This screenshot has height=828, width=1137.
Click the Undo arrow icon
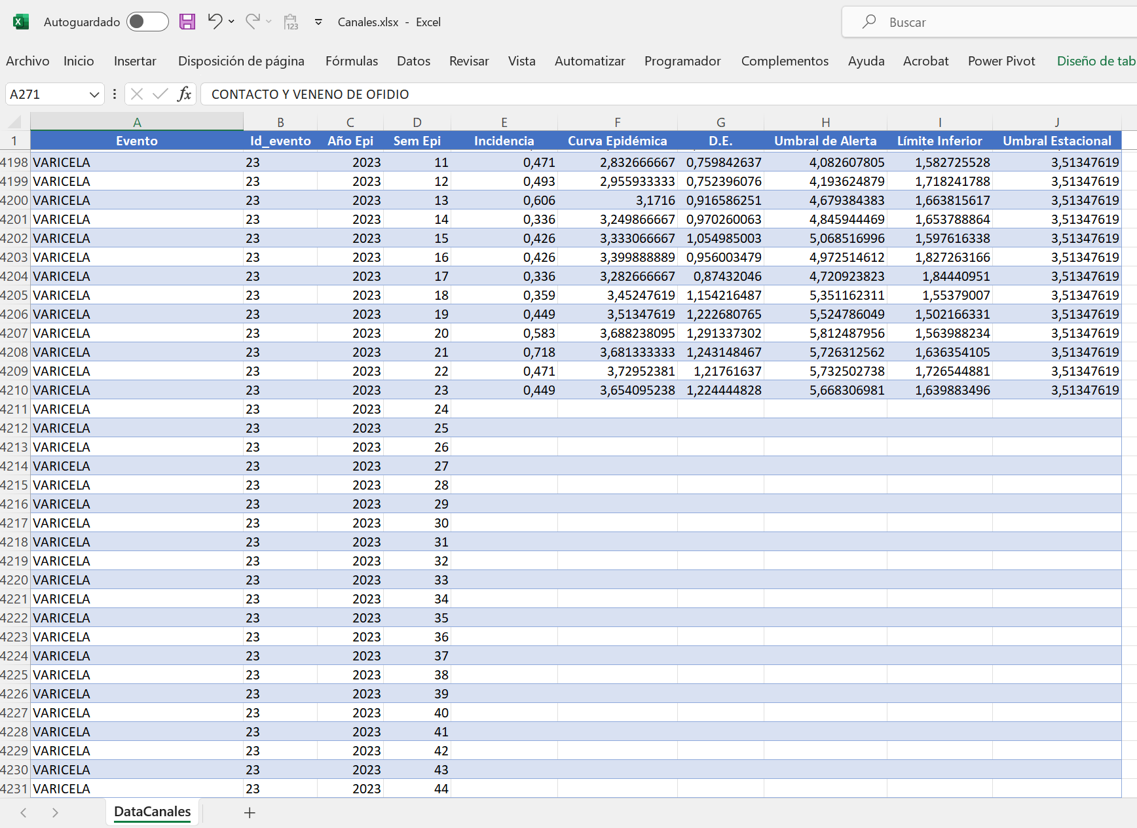click(x=214, y=22)
